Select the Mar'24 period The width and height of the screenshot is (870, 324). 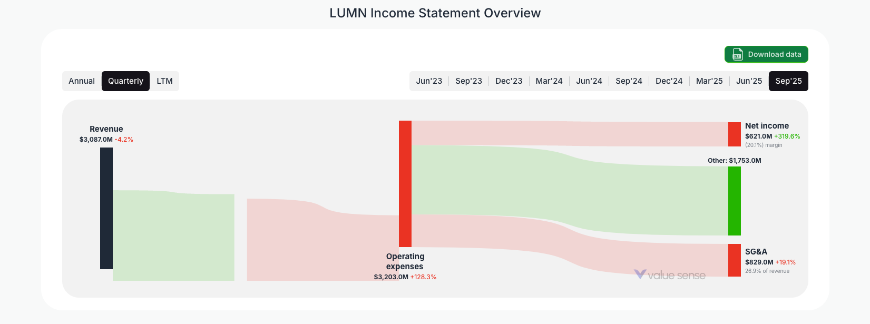click(x=549, y=81)
